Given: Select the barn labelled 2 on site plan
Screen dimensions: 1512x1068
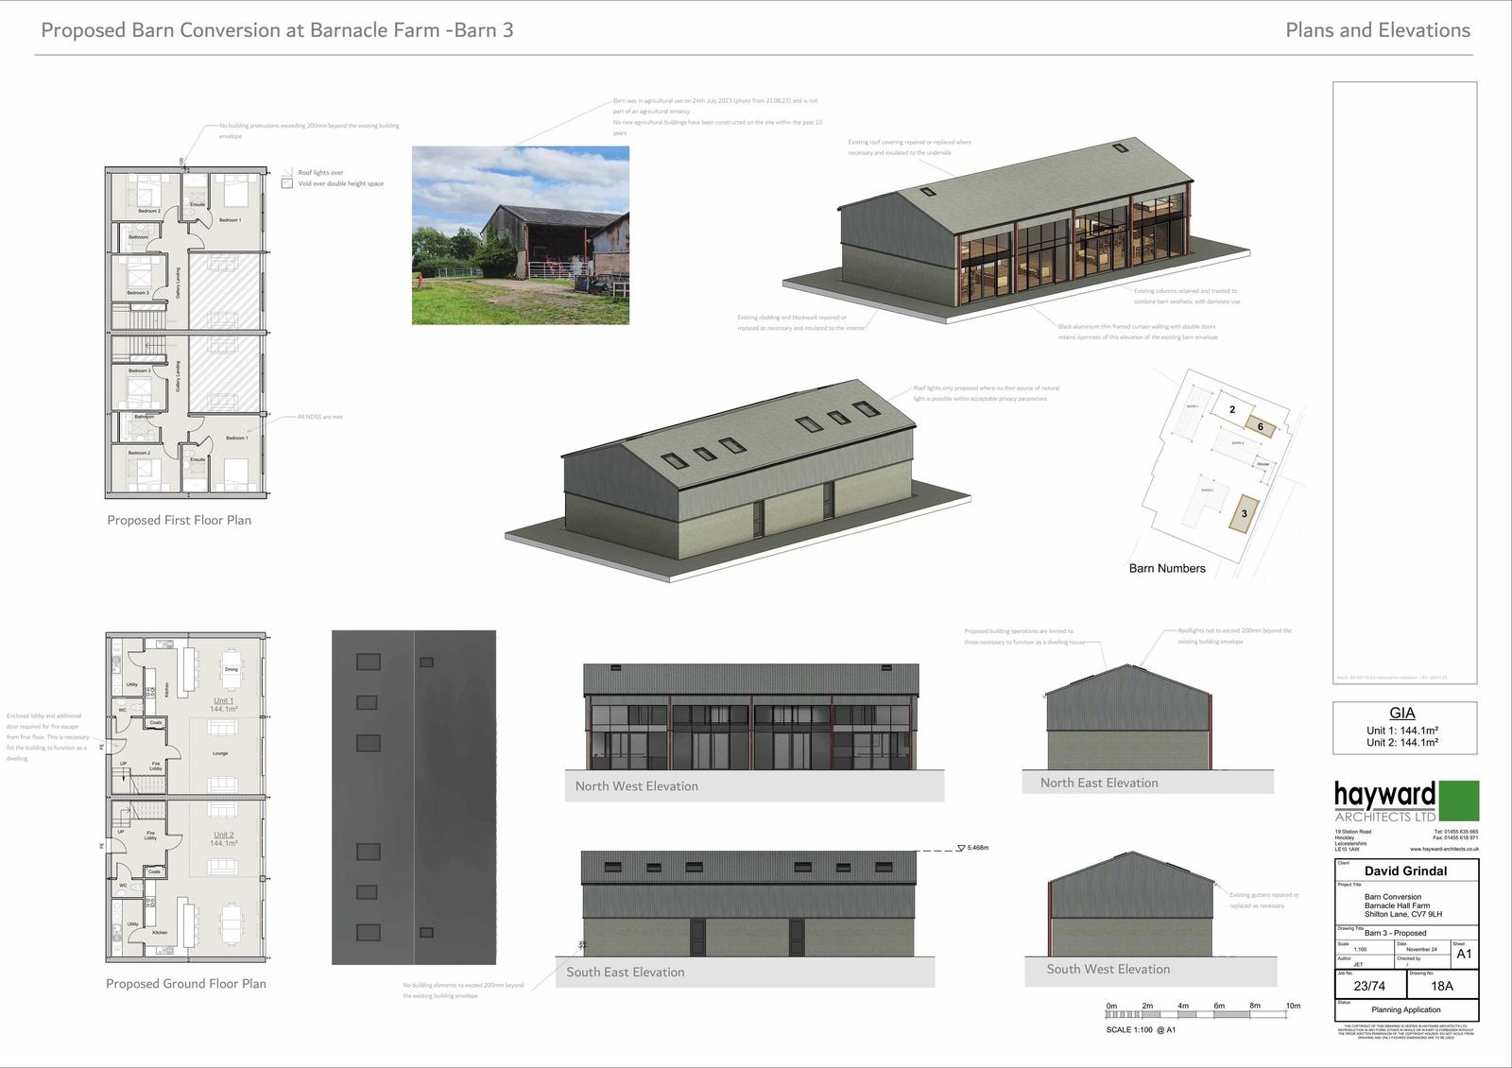Looking at the screenshot, I should (1232, 409).
